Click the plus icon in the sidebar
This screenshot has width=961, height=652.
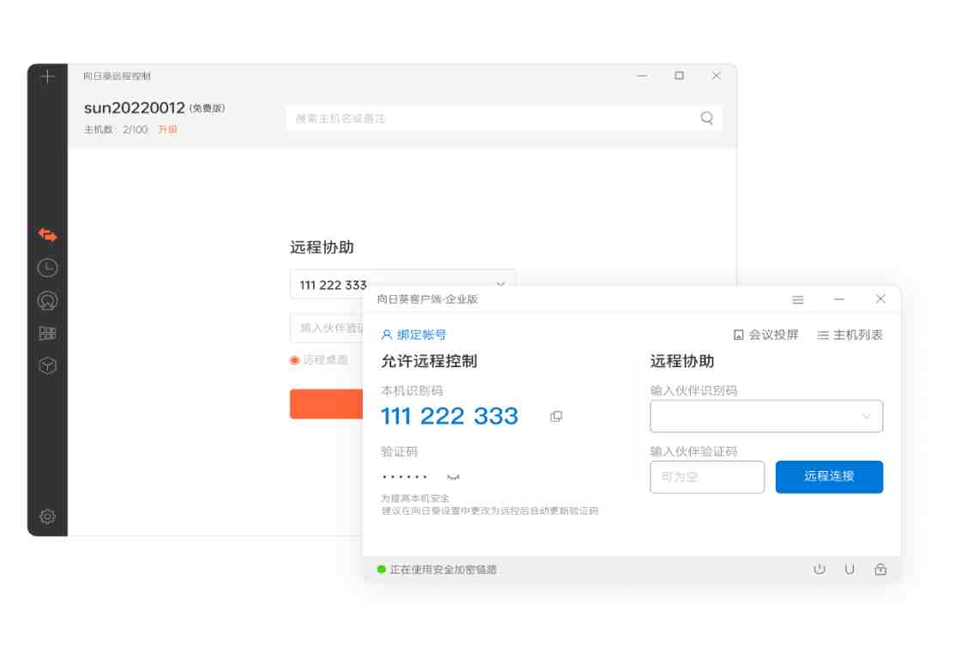coord(47,77)
